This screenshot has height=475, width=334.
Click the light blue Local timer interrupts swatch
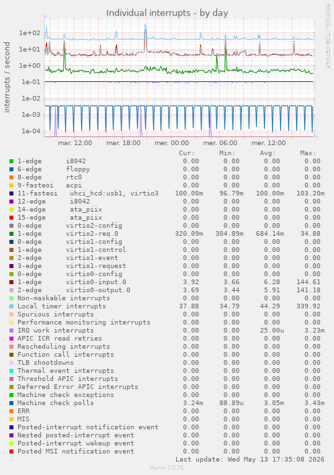(x=11, y=306)
